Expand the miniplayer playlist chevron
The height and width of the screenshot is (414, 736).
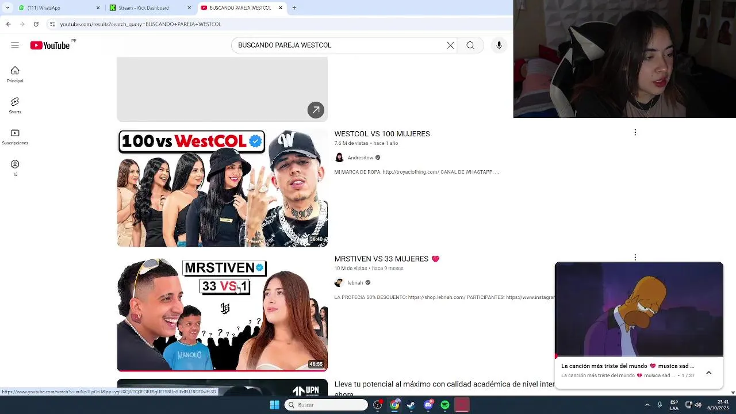click(708, 373)
